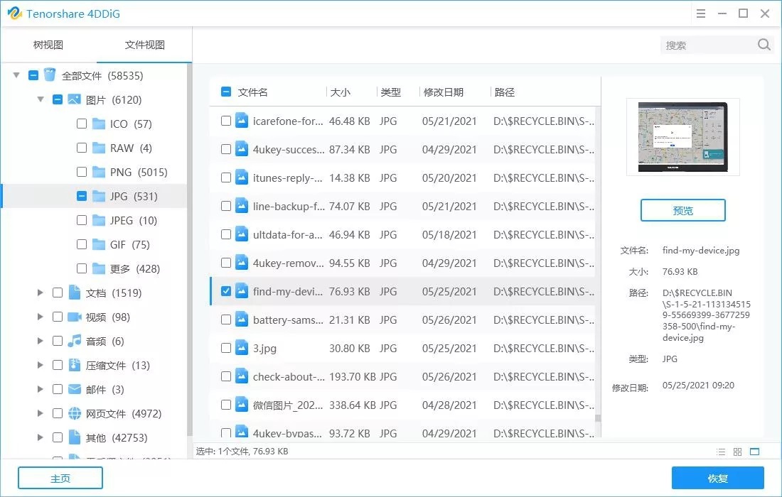This screenshot has width=782, height=497.
Task: Check the checkbox for battery-sams file
Action: [226, 319]
